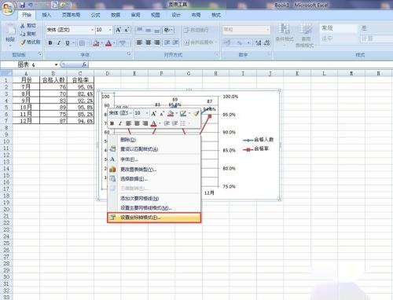Open font color dropdown arrow in ribbon

tap(114, 42)
